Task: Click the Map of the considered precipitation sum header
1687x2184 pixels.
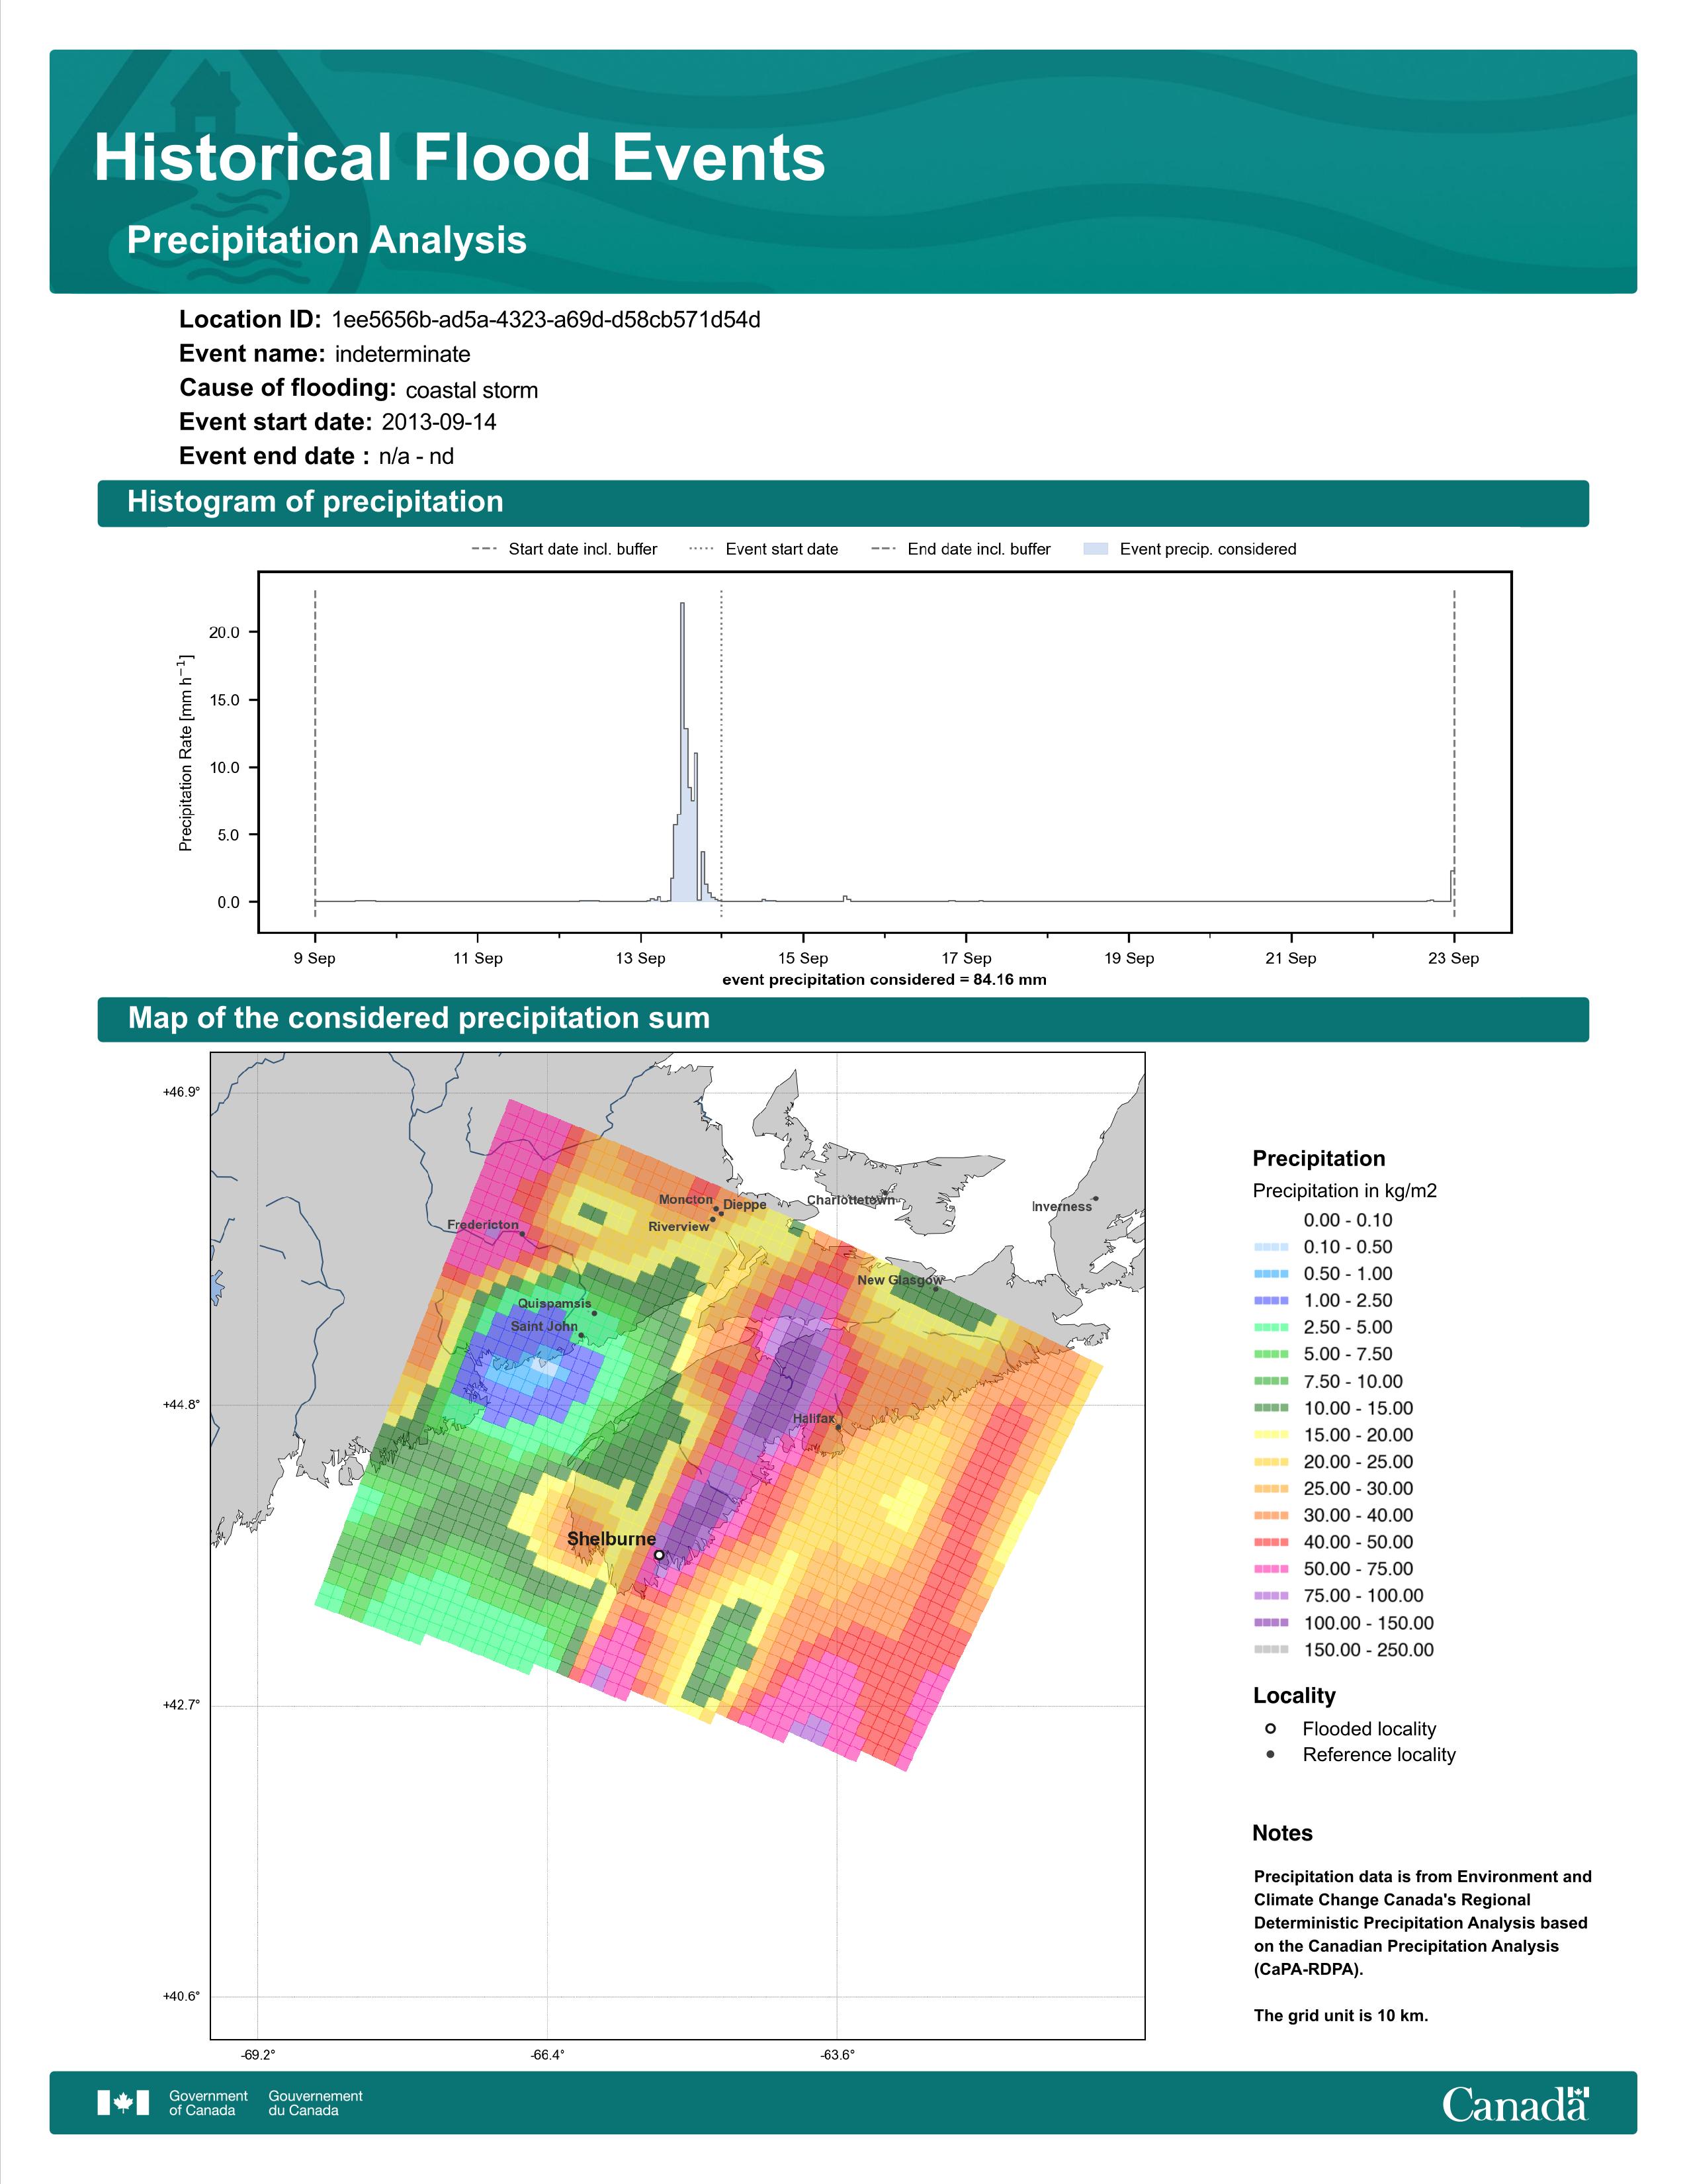Action: click(842, 1019)
